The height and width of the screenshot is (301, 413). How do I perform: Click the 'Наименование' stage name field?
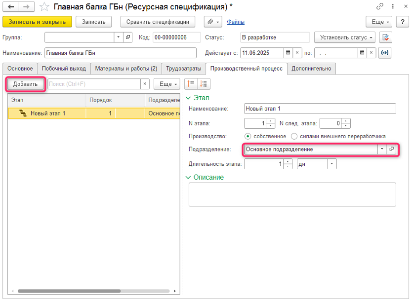coord(320,109)
